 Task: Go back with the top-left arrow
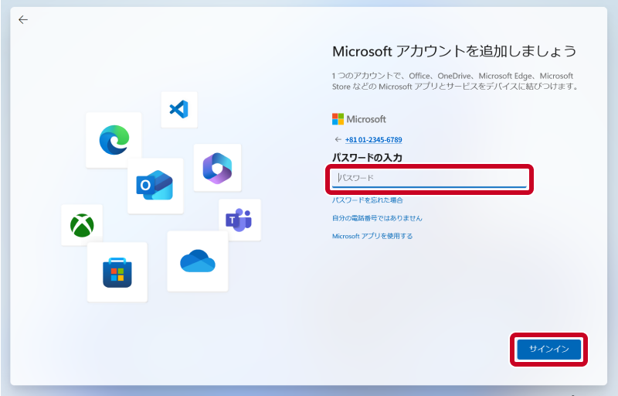(23, 19)
